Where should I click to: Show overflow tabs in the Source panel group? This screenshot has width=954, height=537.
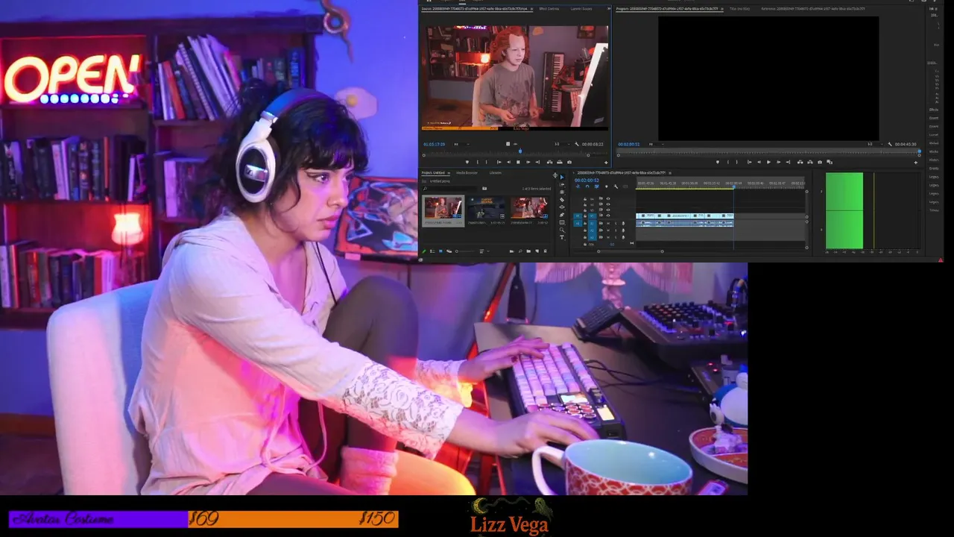(609, 8)
